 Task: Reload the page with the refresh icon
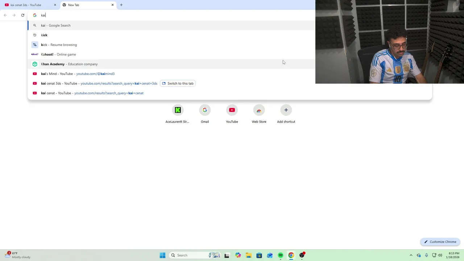click(x=22, y=15)
